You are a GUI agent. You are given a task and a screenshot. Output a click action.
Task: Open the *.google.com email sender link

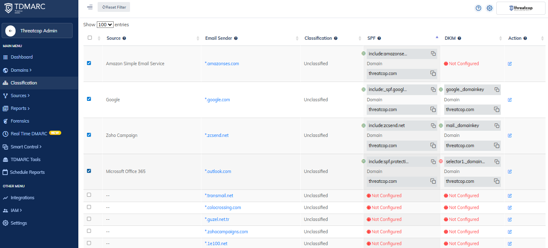(x=217, y=100)
